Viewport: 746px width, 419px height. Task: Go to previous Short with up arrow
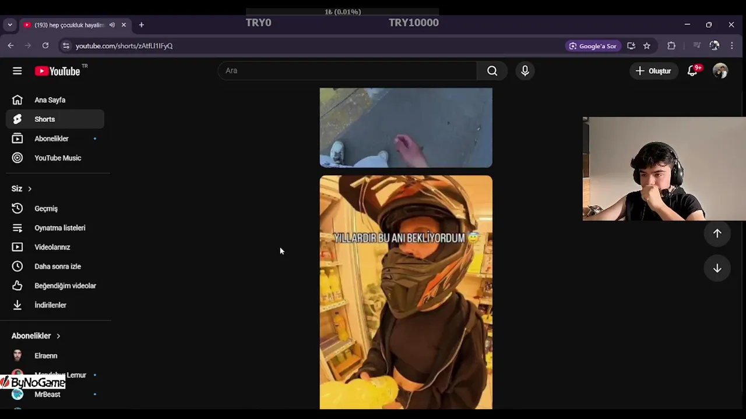pos(717,233)
